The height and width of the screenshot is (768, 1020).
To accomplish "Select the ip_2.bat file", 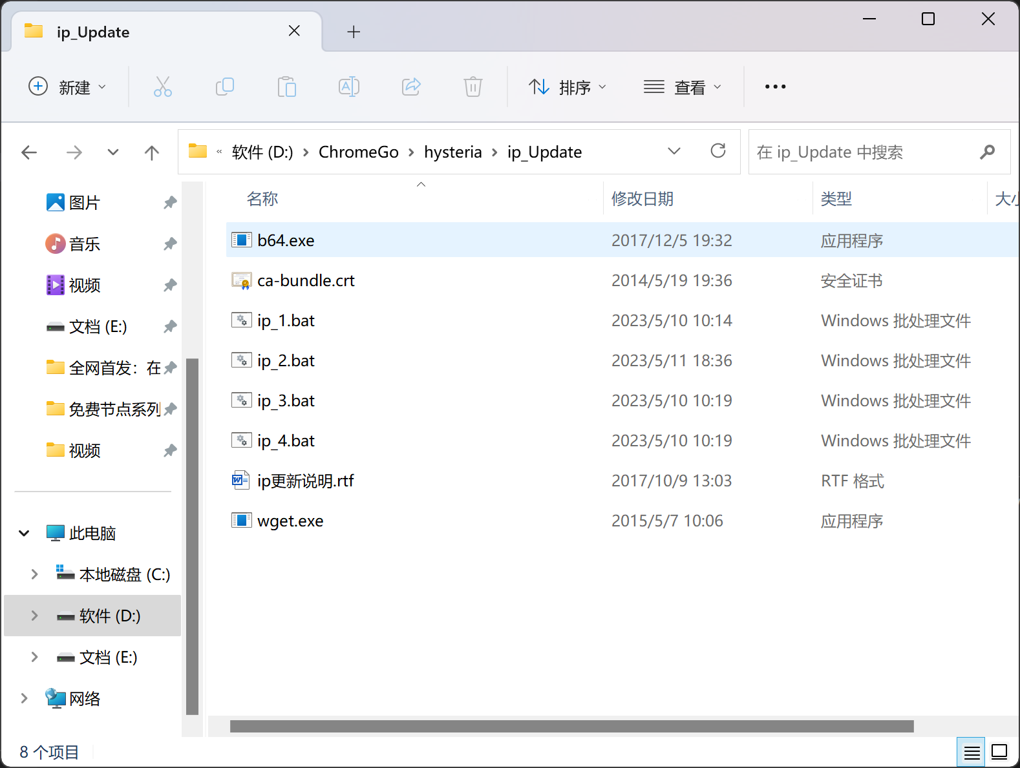I will [285, 360].
